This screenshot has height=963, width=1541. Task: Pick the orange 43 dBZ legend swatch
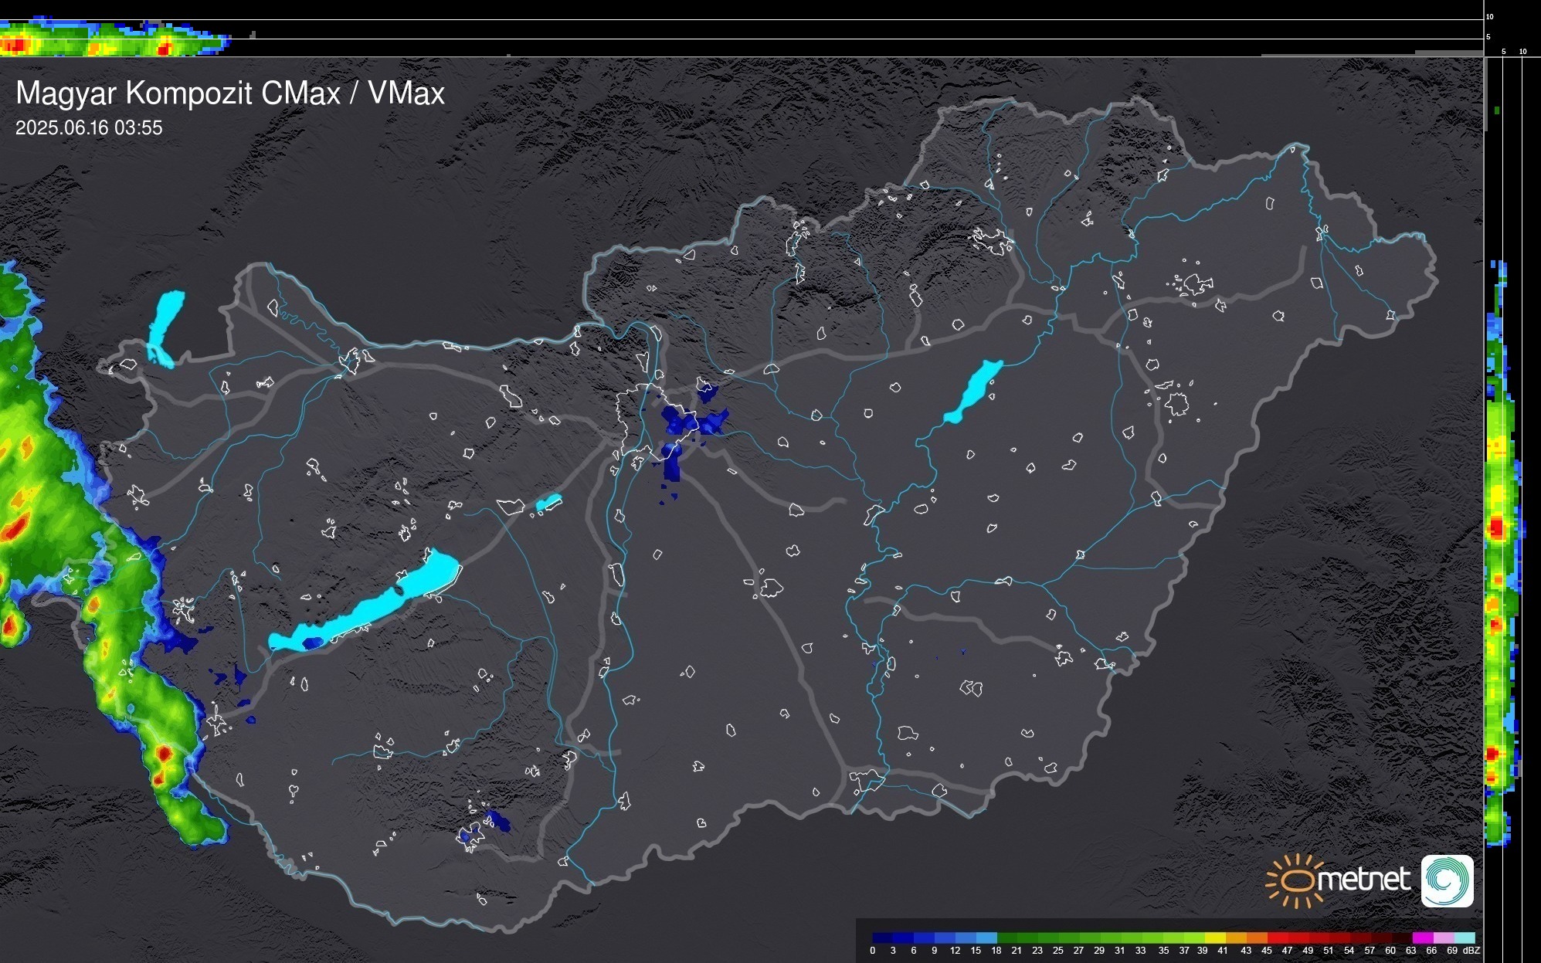(1255, 938)
